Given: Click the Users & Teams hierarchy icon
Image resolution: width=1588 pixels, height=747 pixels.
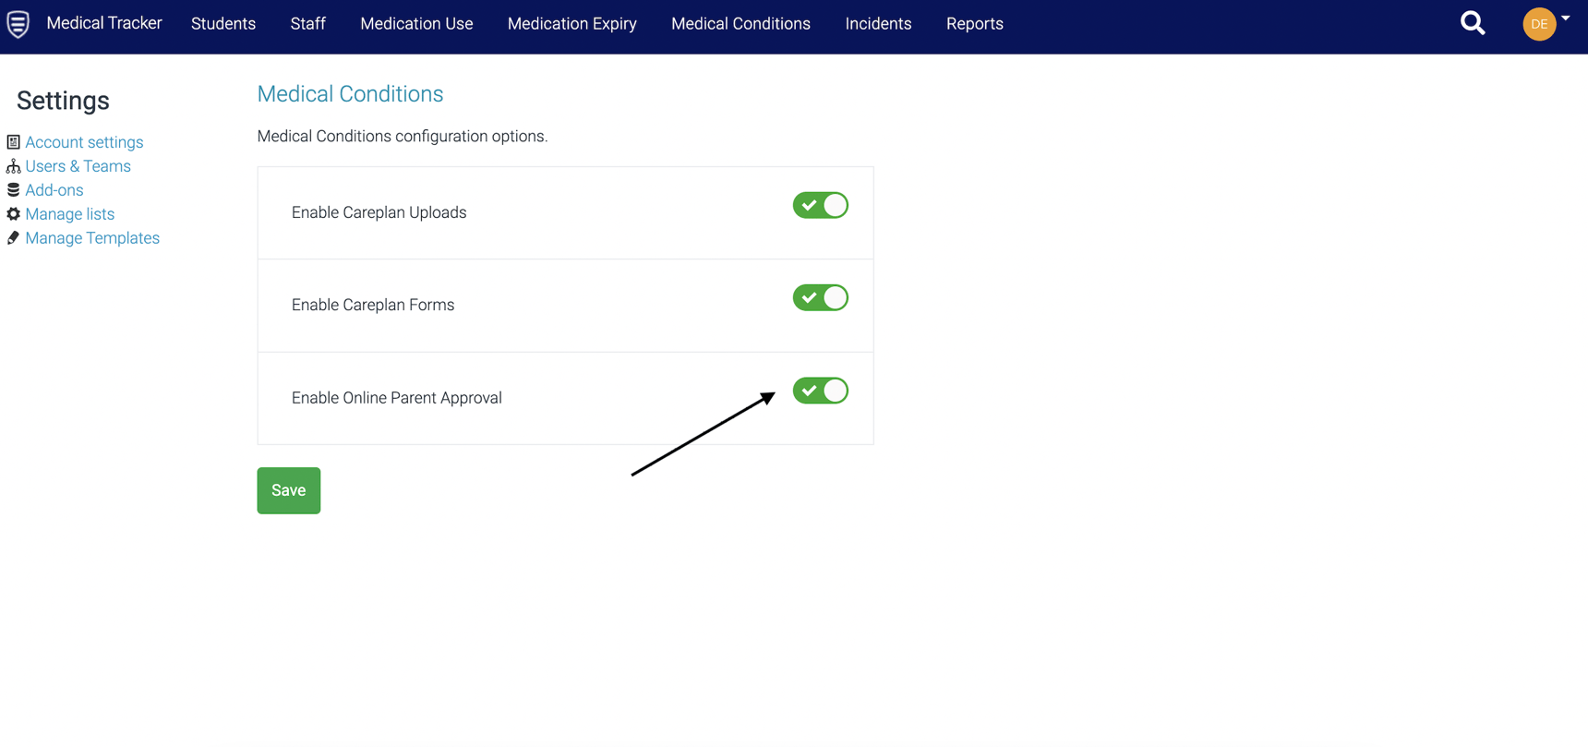Looking at the screenshot, I should [13, 166].
